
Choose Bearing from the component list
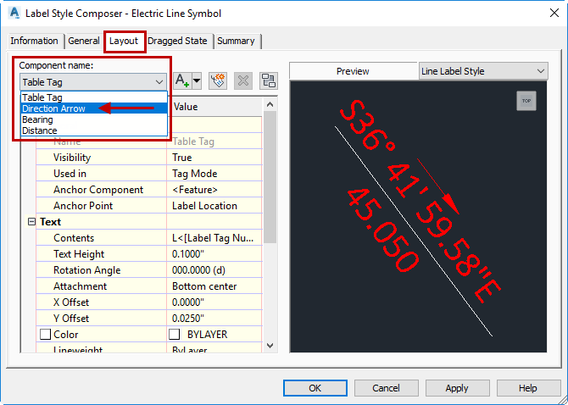click(94, 119)
